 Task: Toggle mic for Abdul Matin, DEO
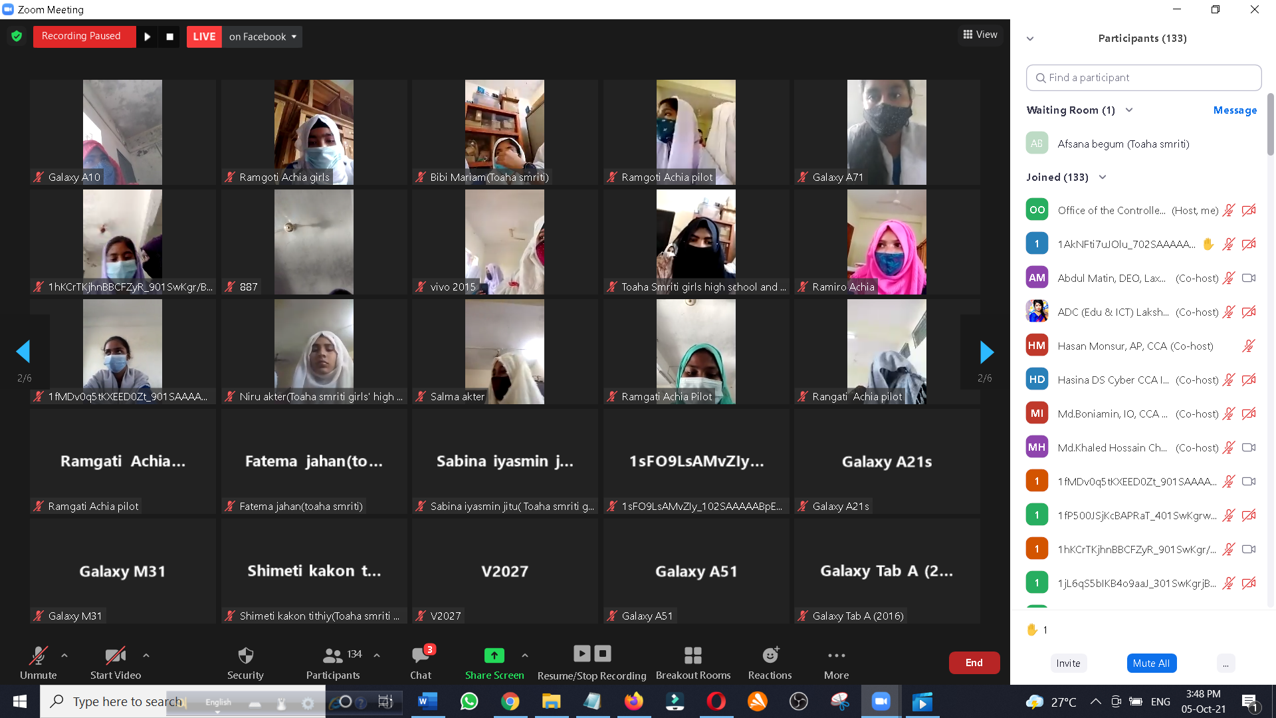[1229, 278]
